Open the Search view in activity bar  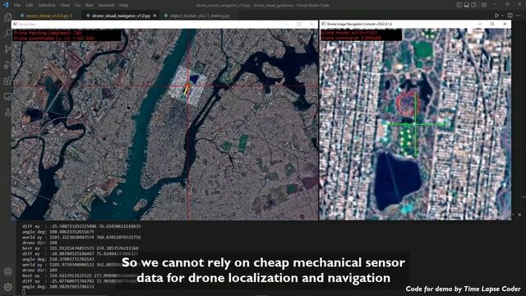click(x=7, y=33)
